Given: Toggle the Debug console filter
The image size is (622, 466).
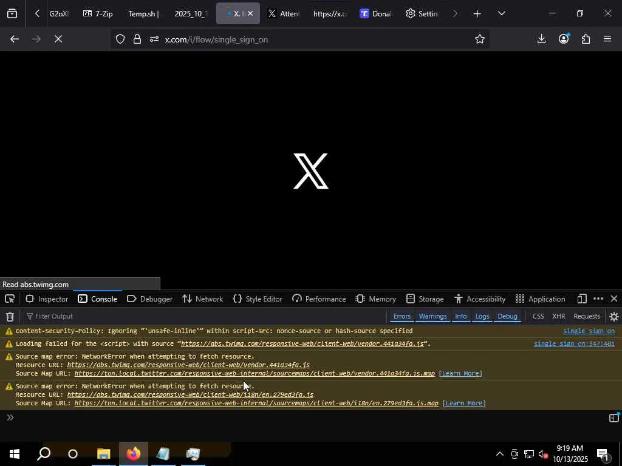Looking at the screenshot, I should click(x=507, y=316).
